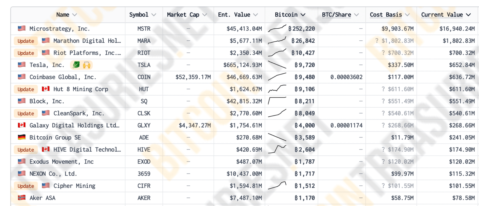Click the raised hands emoji beside Tesla
The width and height of the screenshot is (479, 206).
[87, 65]
